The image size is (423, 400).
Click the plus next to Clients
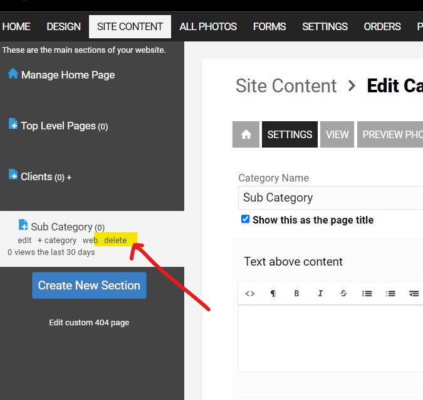tap(69, 177)
